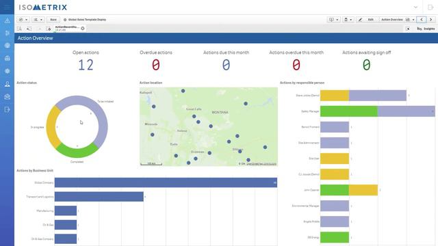Click the sidebar icon below the person icon
The height and width of the screenshot is (246, 438).
(x=8, y=97)
